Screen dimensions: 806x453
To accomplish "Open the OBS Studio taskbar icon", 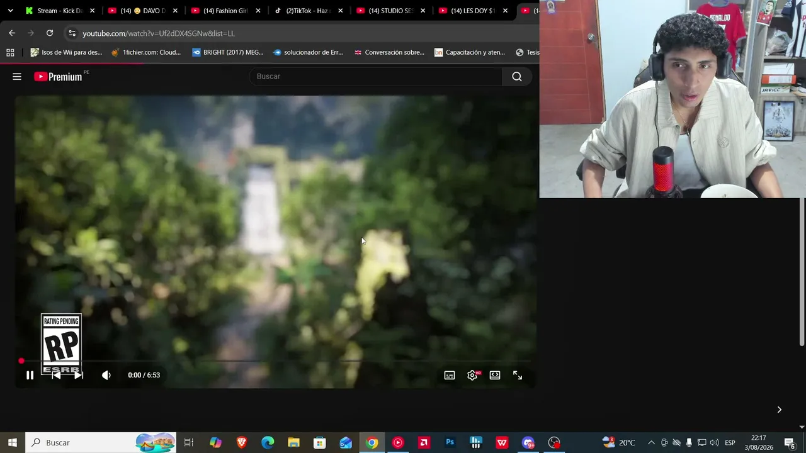I will tap(554, 442).
